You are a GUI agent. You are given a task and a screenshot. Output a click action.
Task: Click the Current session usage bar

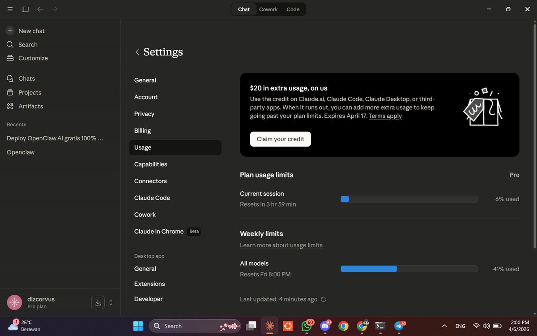409,199
